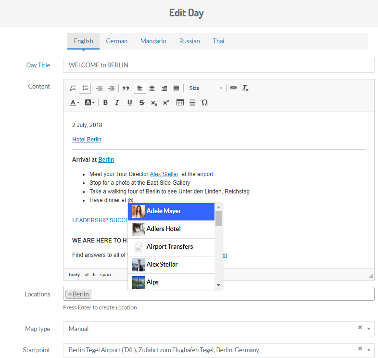Insert a horizontal line

[x=192, y=103]
